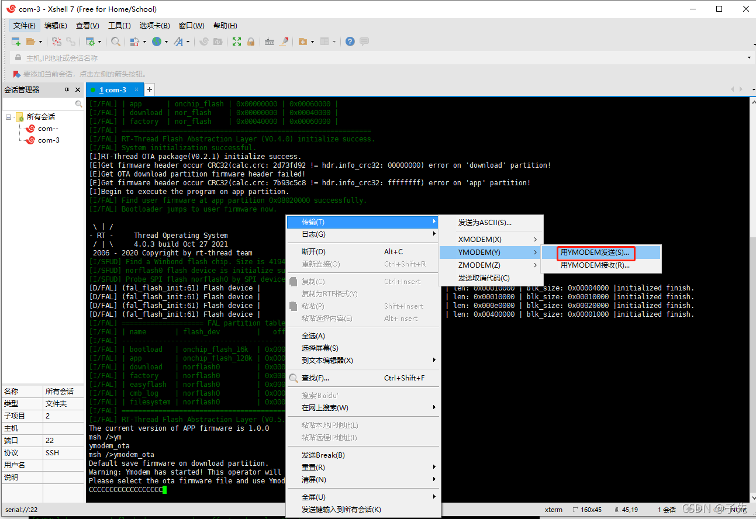
Task: Click the feedback speech-bubble icon
Action: click(364, 41)
